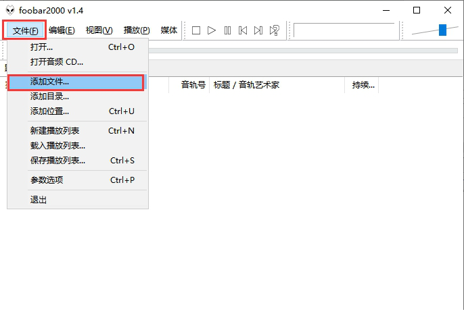Click the 音轨号 column header
464x322 pixels.
[189, 85]
